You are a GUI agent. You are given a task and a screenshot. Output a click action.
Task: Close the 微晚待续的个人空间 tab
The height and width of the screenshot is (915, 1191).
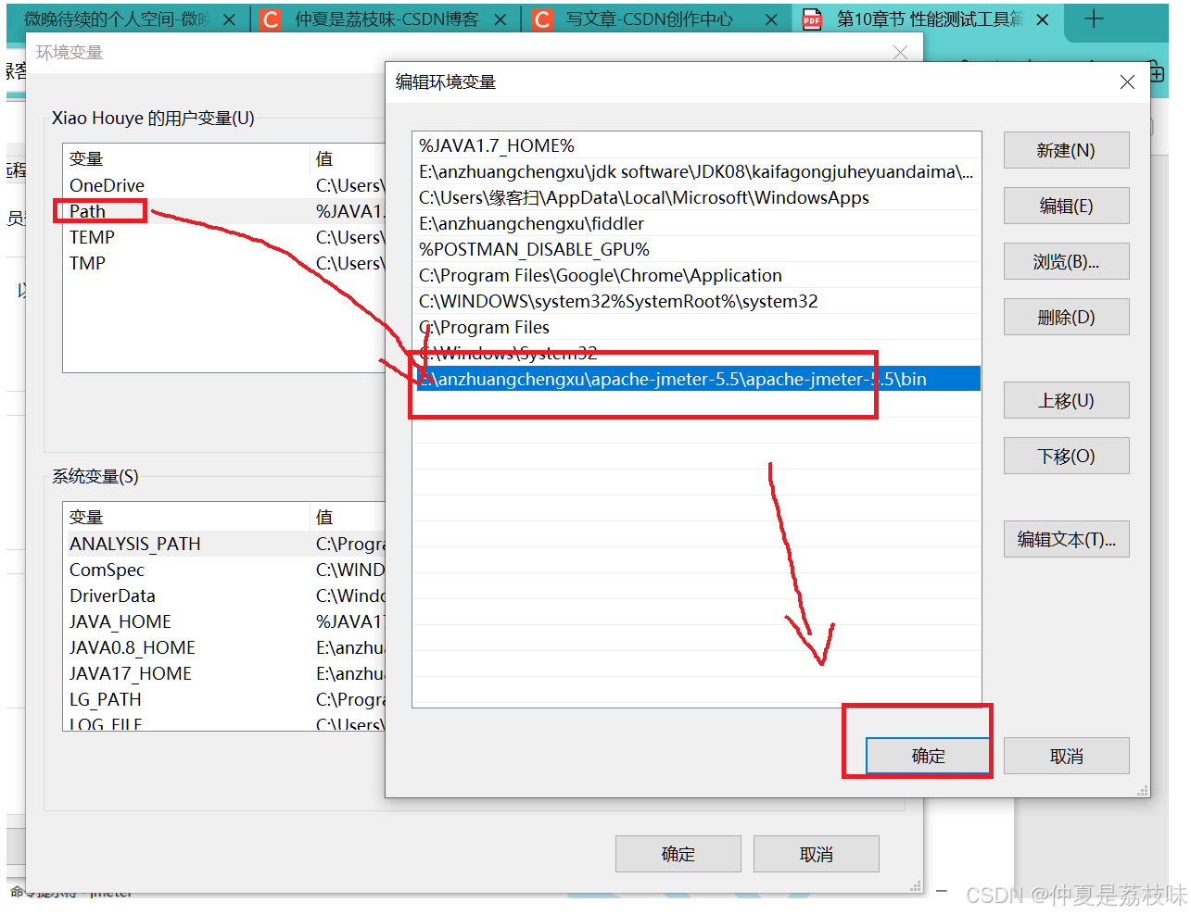tap(230, 19)
